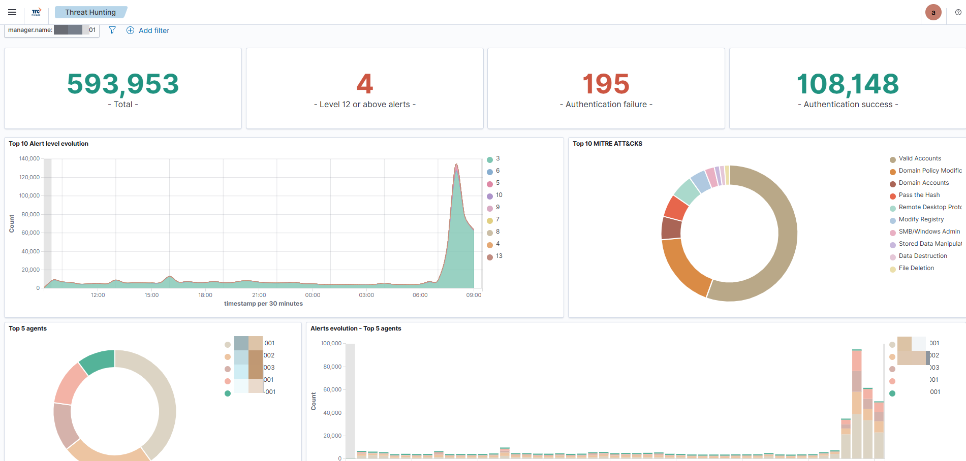Toggle alert level 13 legend series
The image size is (966, 461).
(x=498, y=256)
